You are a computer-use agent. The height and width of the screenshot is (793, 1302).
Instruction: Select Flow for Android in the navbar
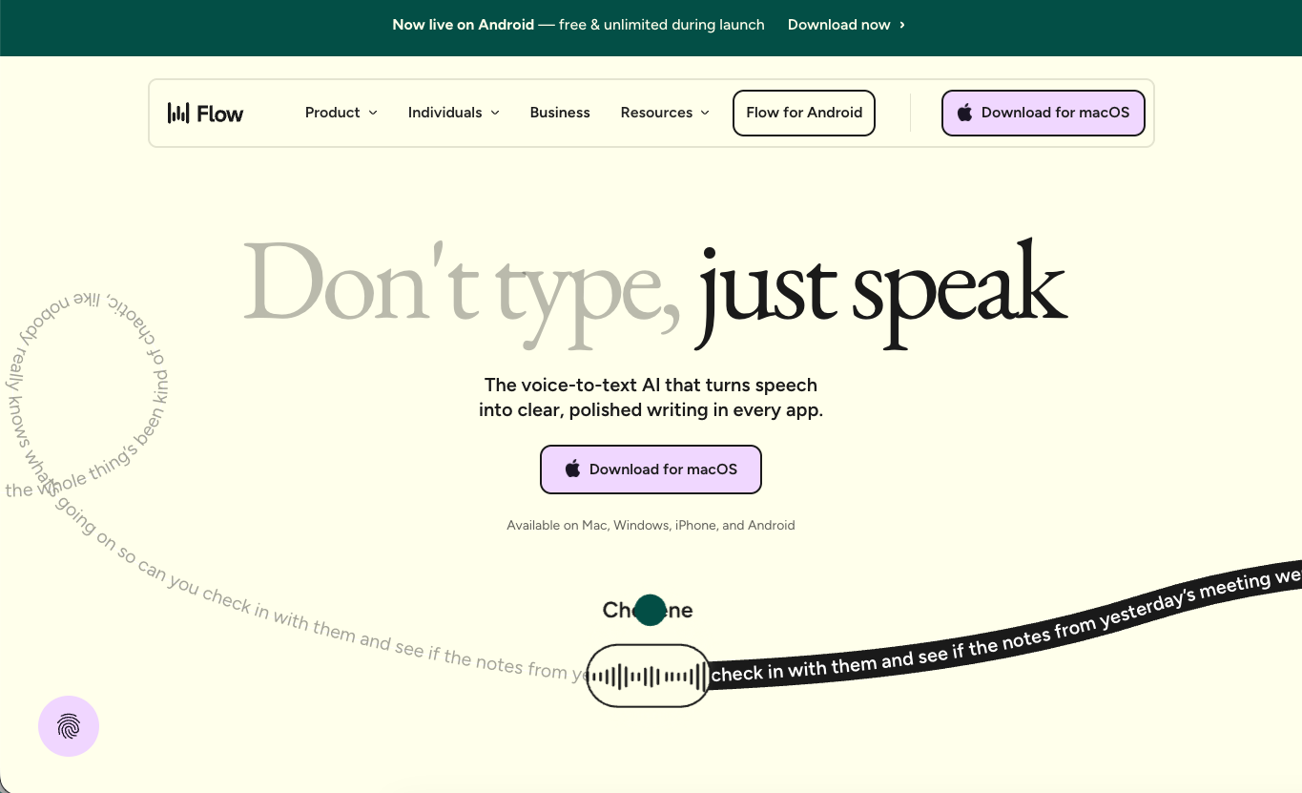pyautogui.click(x=803, y=113)
